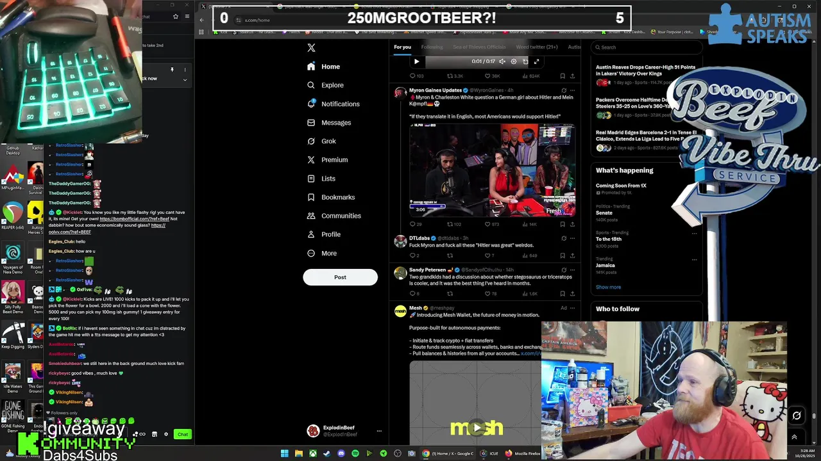821x461 pixels.
Task: Bookmark the DTLdabs post
Action: click(563, 255)
